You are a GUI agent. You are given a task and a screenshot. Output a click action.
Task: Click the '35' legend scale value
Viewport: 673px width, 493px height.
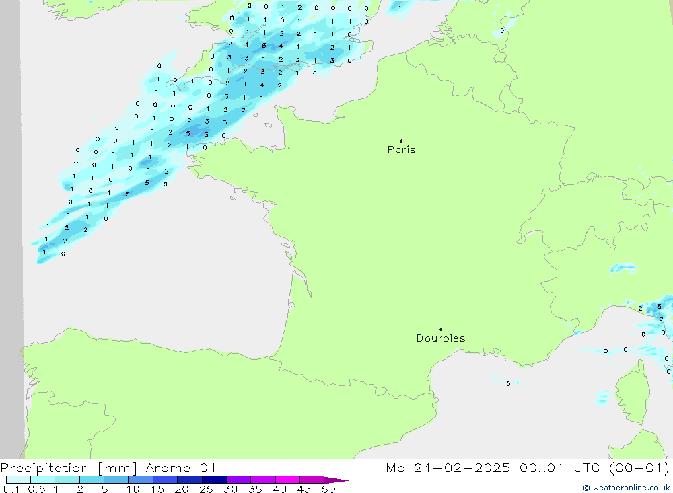coord(255,489)
